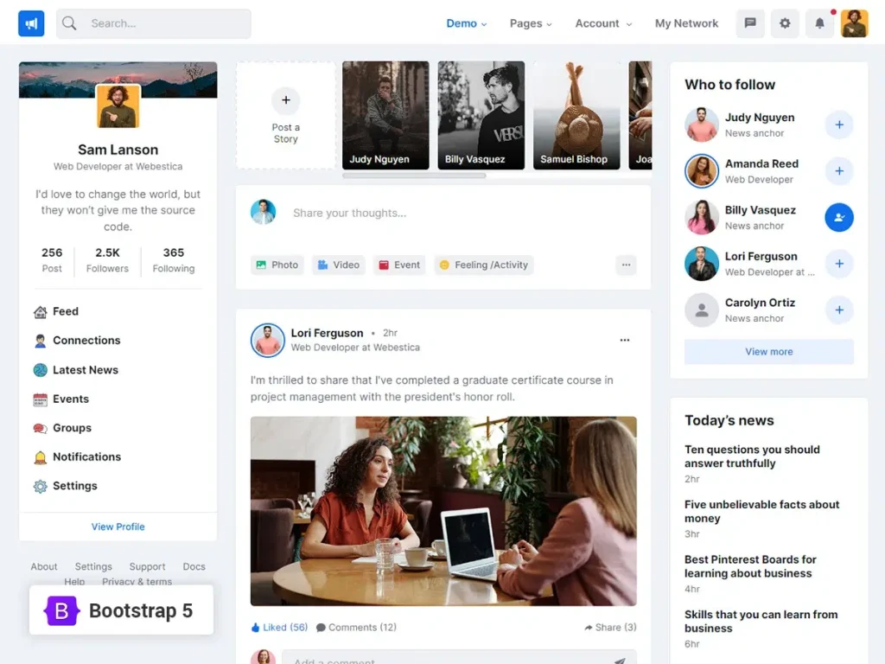
Task: Add a Feeling/Activity to your post
Action: tap(483, 265)
